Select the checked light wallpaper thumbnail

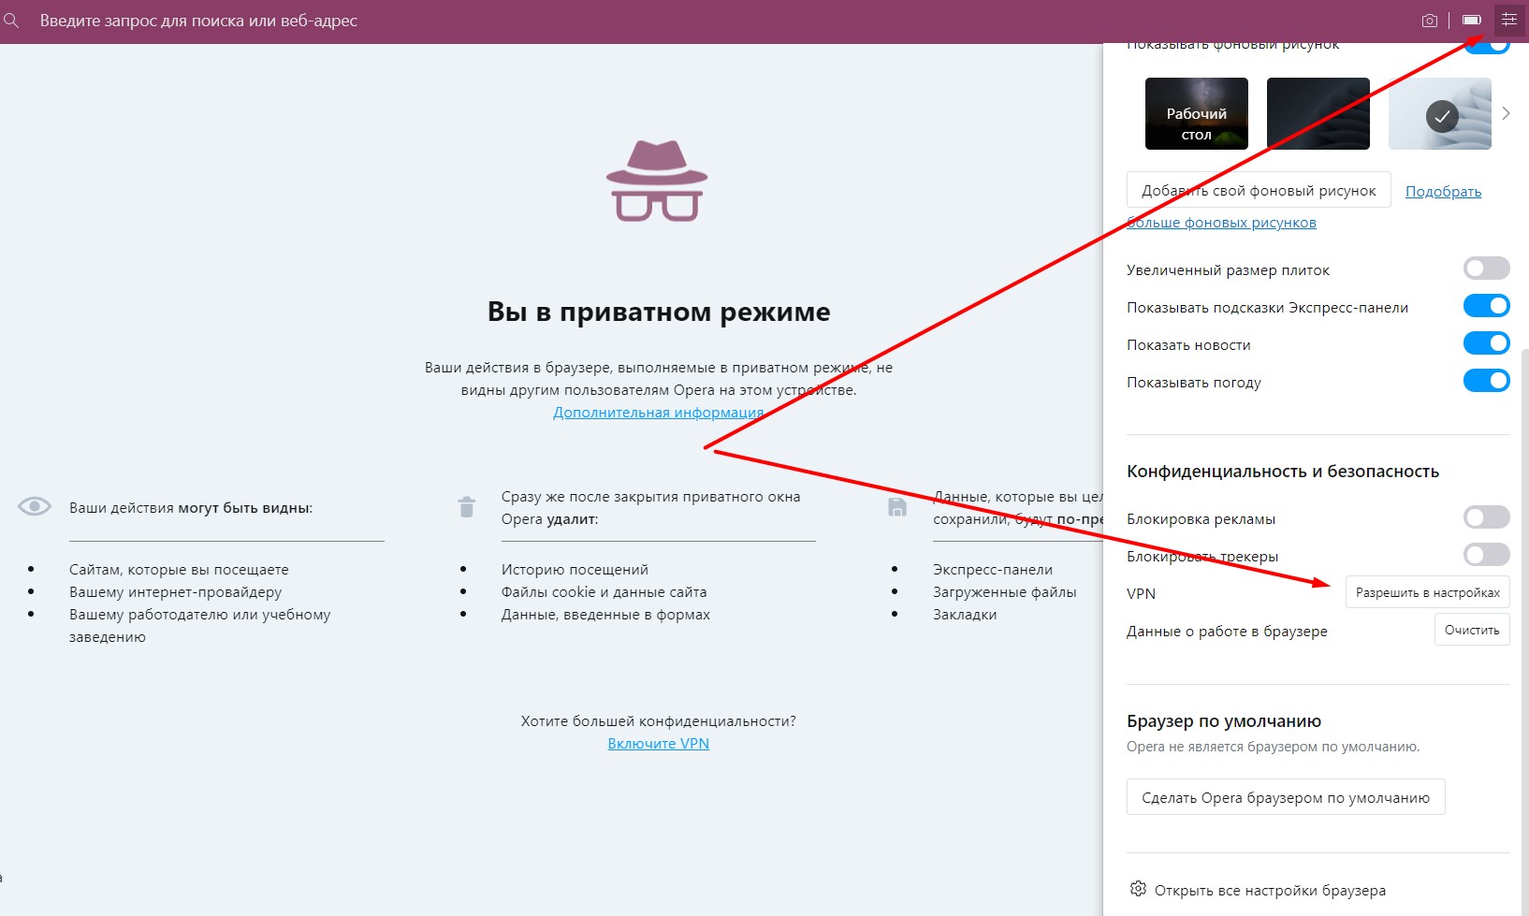(x=1440, y=113)
